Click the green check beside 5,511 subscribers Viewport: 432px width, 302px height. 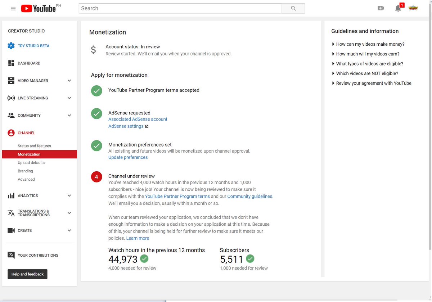(250, 258)
